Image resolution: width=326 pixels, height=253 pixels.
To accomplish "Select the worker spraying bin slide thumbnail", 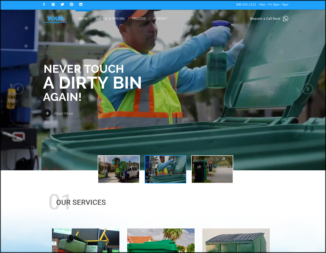I will 166,169.
